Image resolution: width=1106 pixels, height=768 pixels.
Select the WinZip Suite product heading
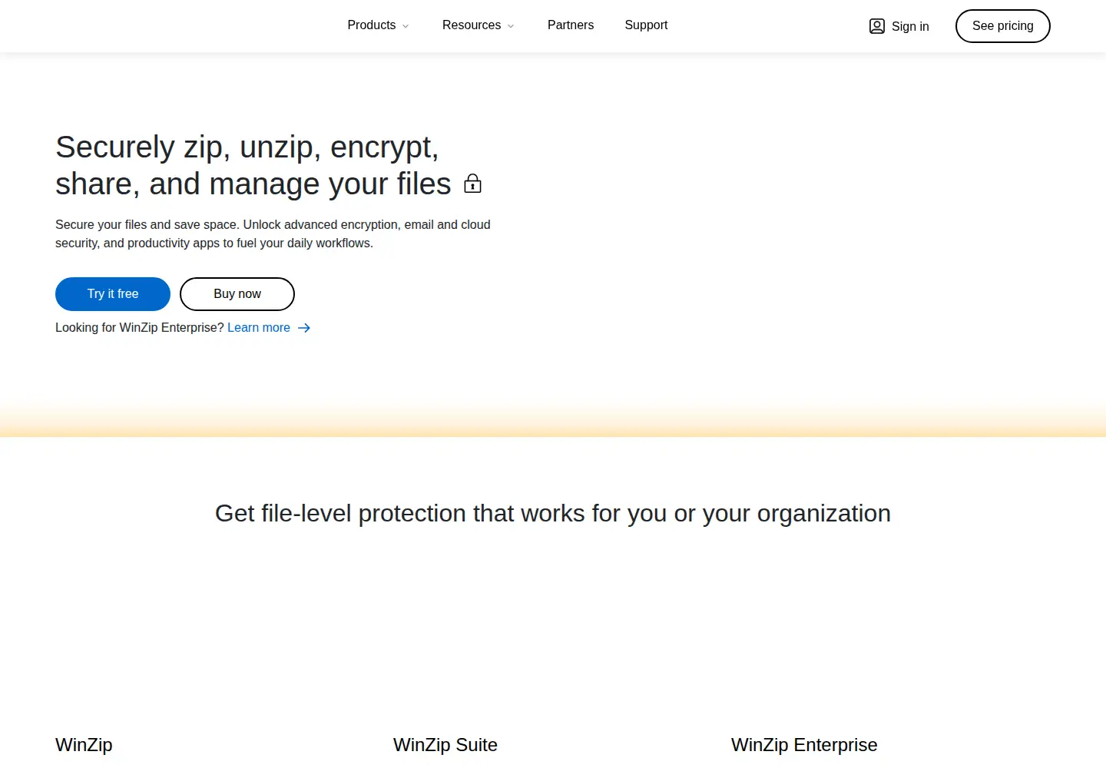click(445, 745)
